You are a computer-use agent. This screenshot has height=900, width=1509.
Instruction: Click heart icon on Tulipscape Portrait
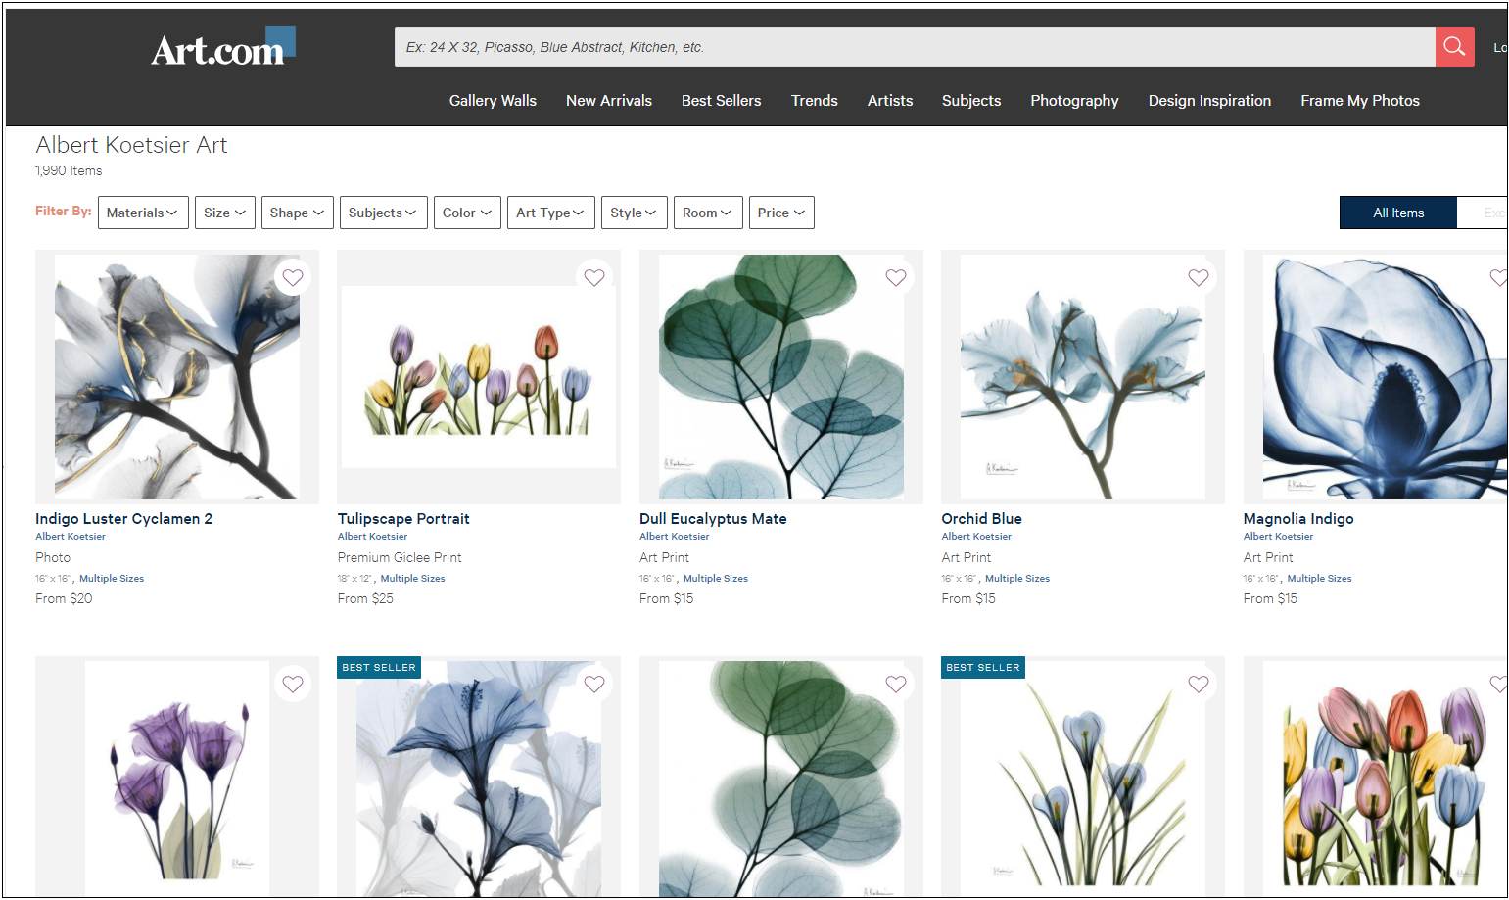pyautogui.click(x=594, y=278)
